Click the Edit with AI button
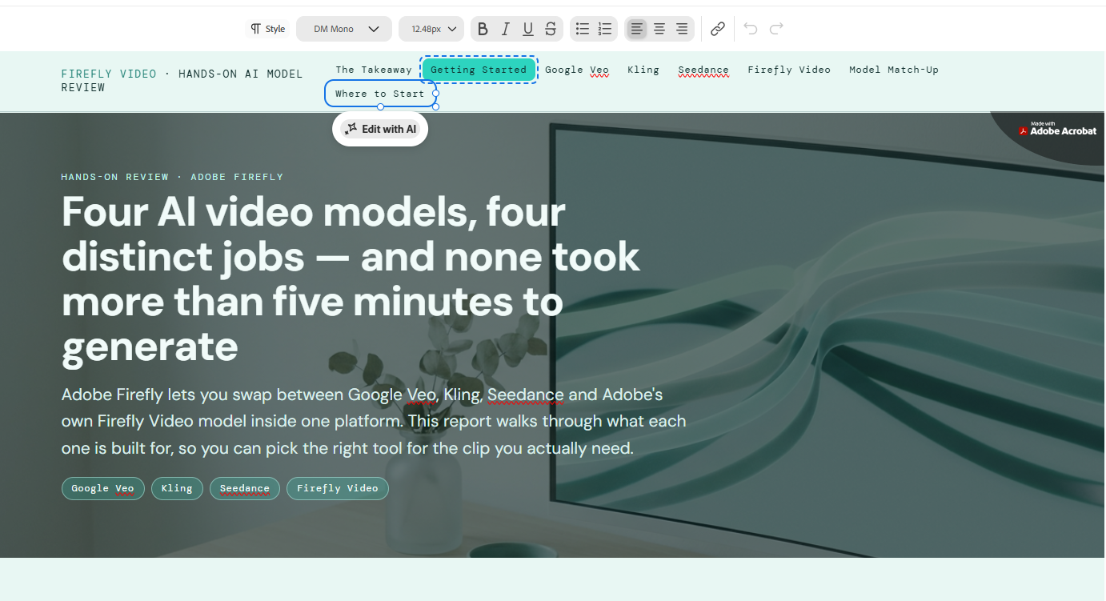The width and height of the screenshot is (1106, 601). click(380, 129)
